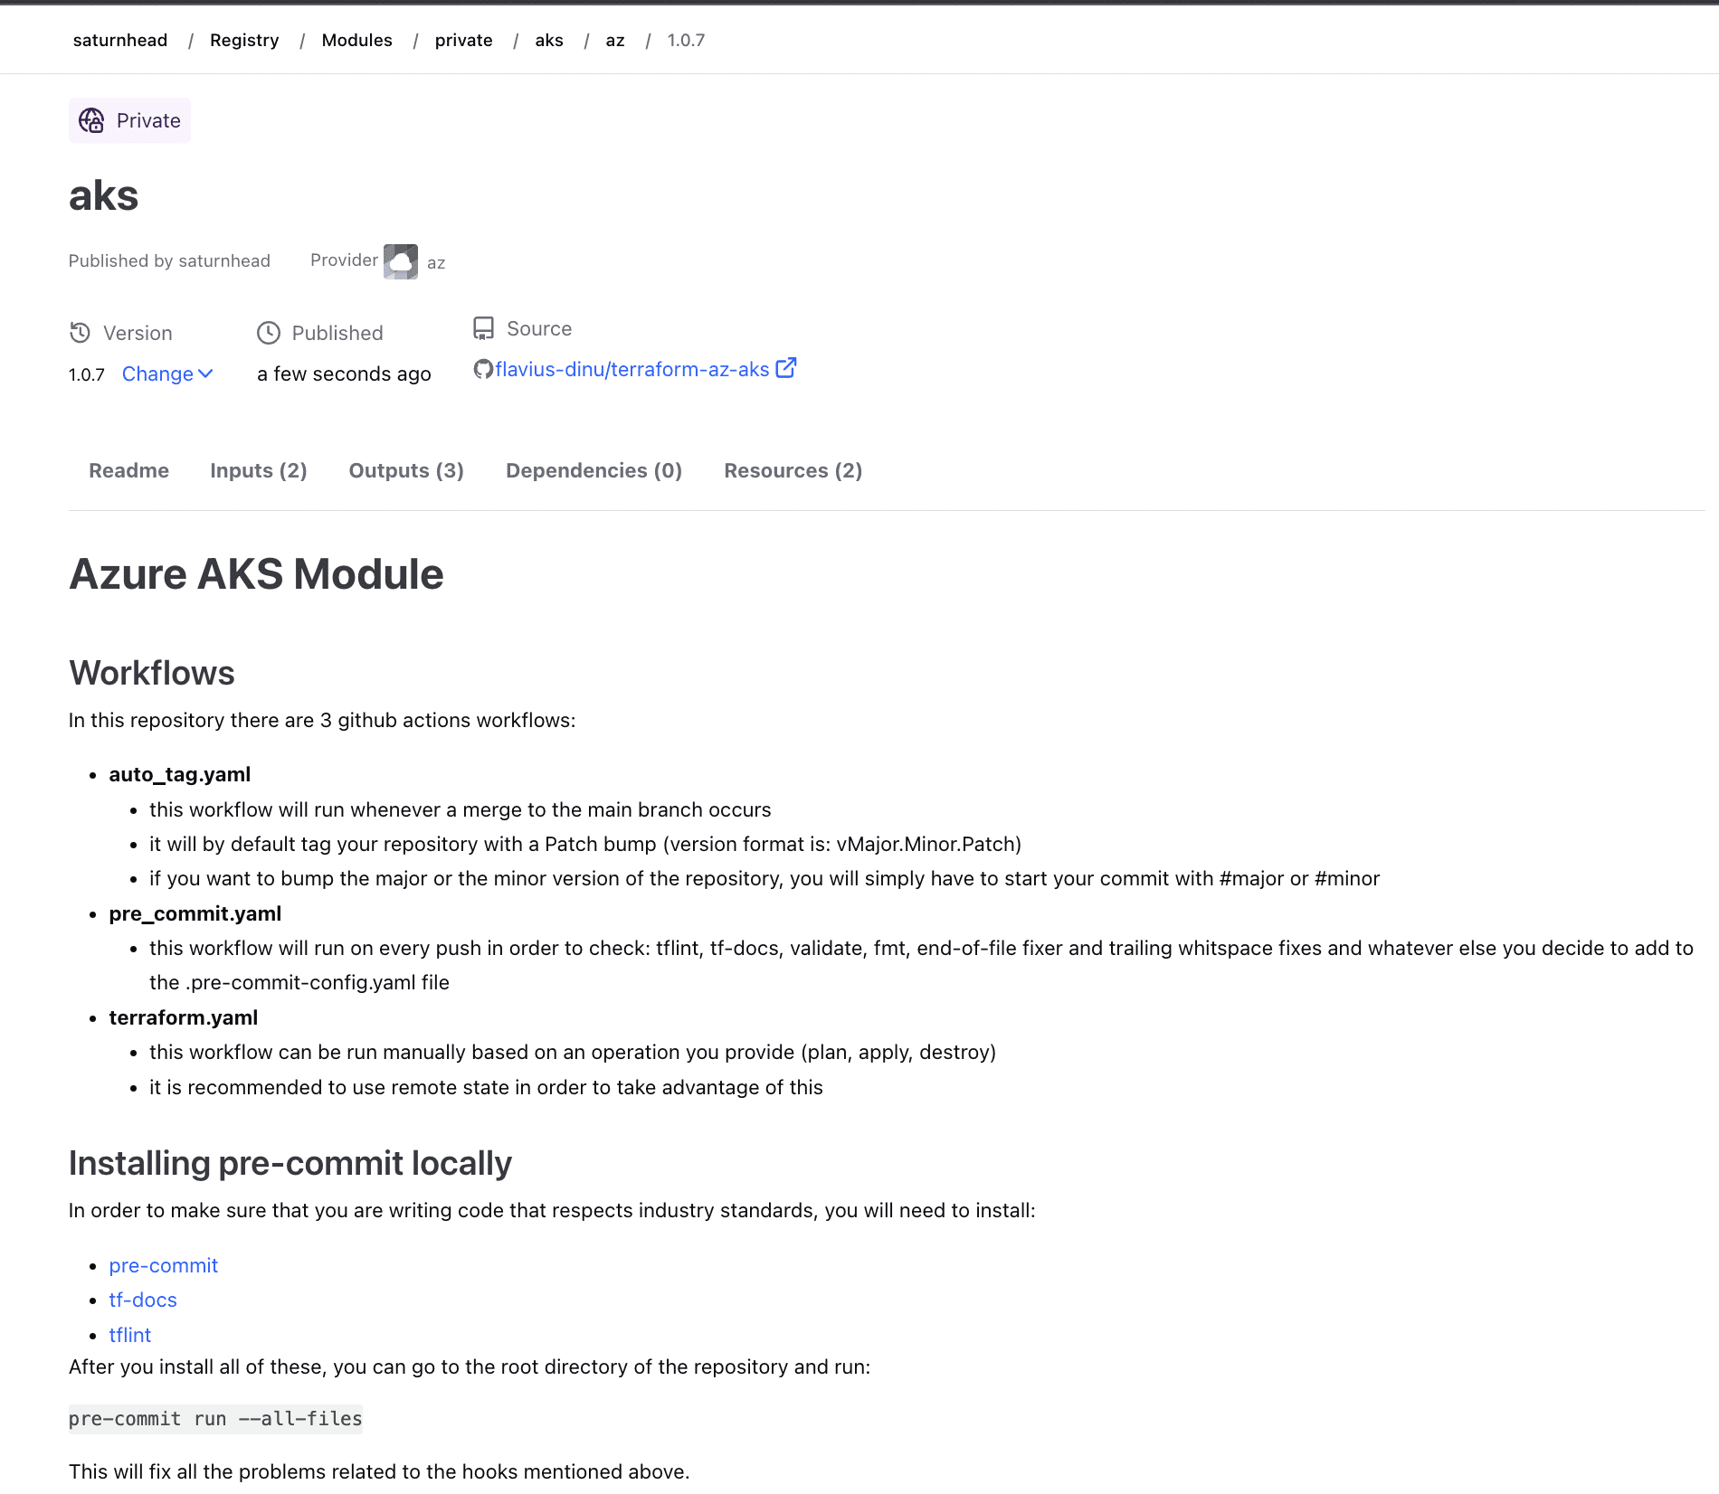Click the auto_tag.yaml list item

pyautogui.click(x=180, y=774)
